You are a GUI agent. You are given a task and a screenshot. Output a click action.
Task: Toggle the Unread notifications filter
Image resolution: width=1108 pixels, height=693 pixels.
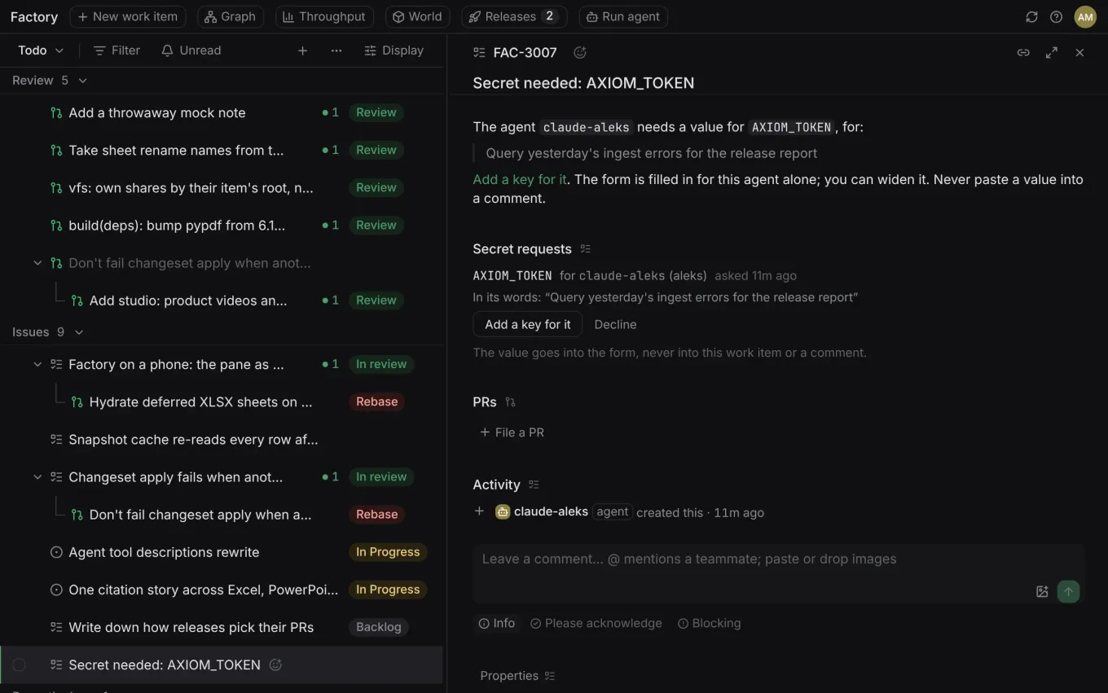click(191, 50)
